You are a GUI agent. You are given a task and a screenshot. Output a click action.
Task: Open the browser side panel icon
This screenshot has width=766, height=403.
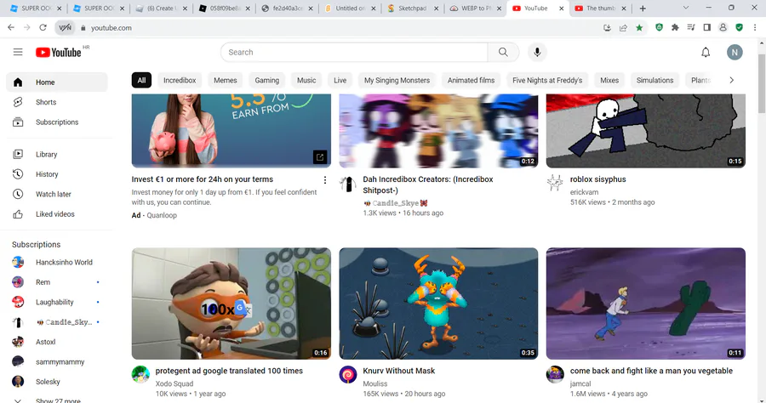pyautogui.click(x=706, y=28)
